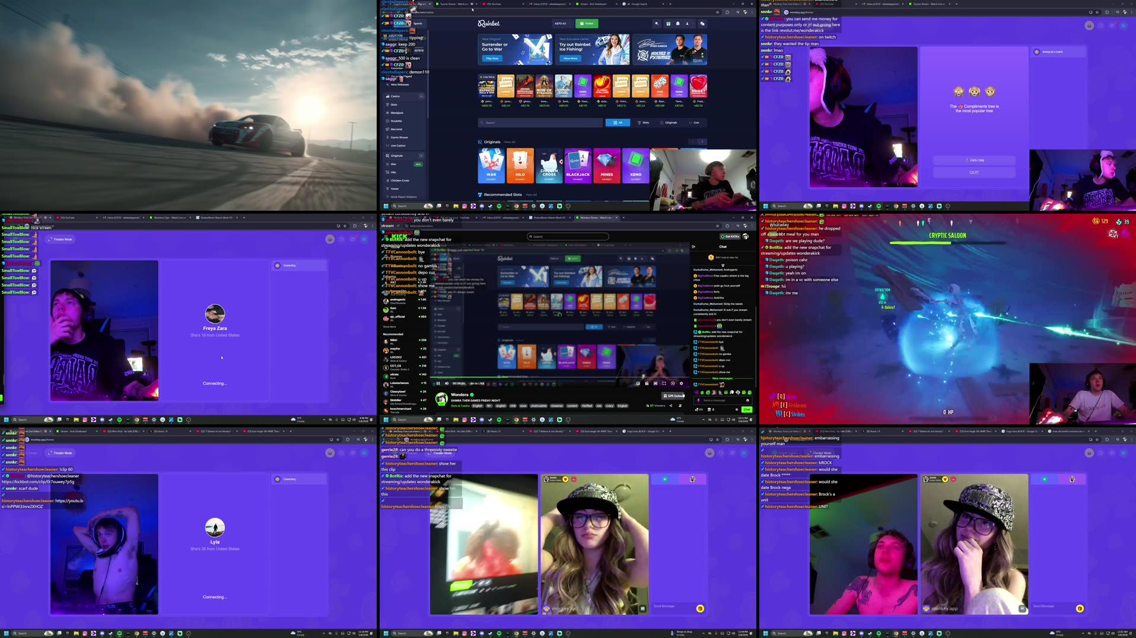Expand Show More in Kick followed list

(x=390, y=326)
